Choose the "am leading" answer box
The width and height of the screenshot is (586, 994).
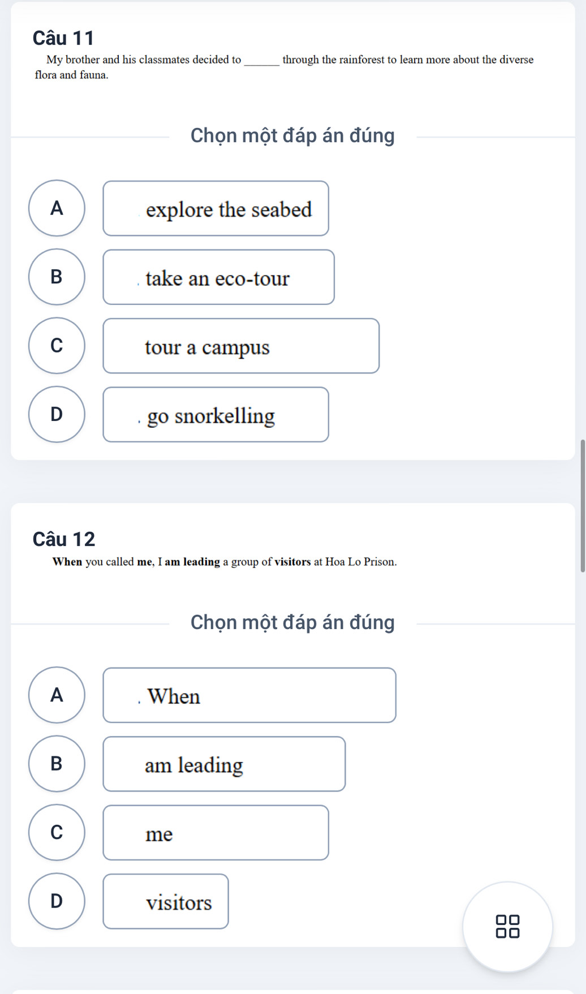click(224, 764)
